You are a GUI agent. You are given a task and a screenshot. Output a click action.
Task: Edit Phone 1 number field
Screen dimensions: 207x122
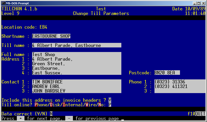180,82
